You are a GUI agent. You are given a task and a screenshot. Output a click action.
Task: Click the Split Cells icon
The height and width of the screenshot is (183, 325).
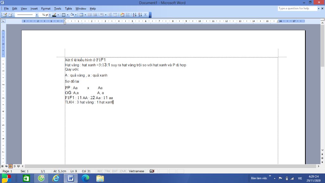95,15
